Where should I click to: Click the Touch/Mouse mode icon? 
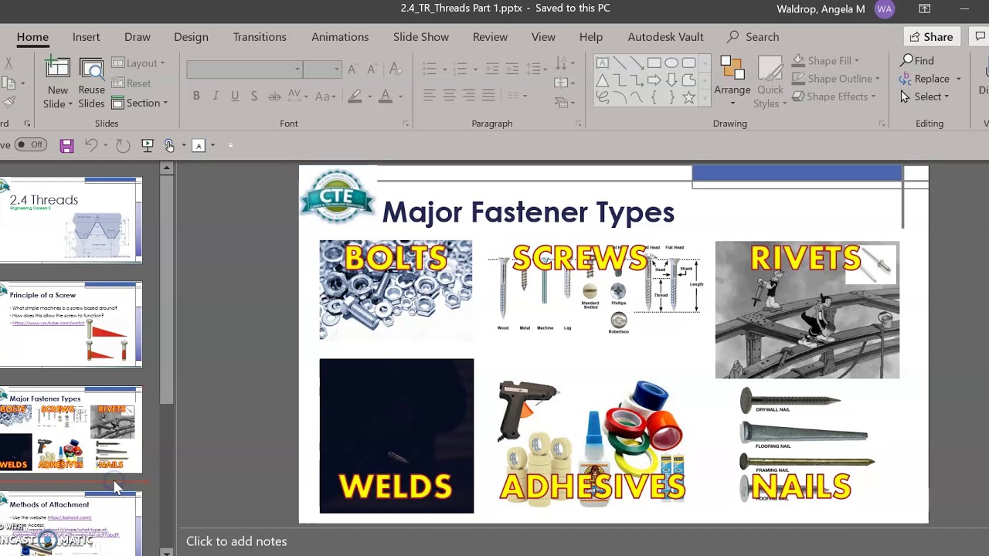(x=169, y=145)
